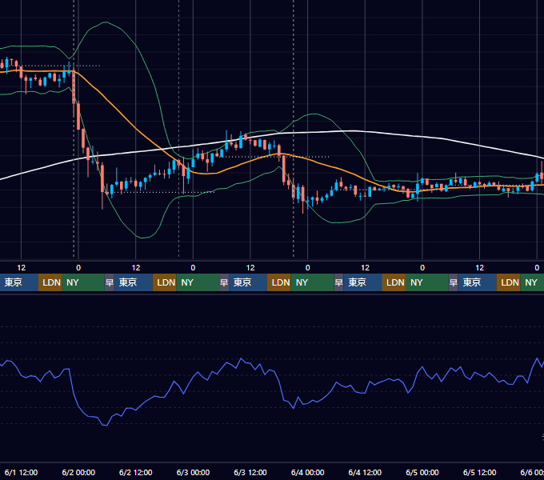Click the 6/5 00:00 date axis label
The height and width of the screenshot is (480, 544).
tap(422, 472)
